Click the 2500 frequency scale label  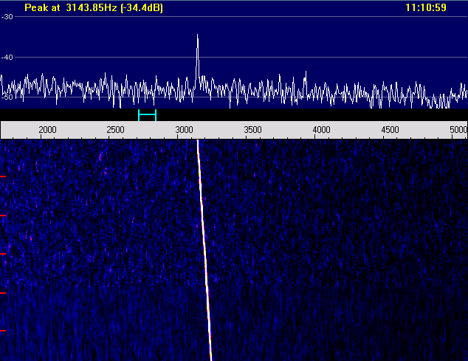pos(115,130)
